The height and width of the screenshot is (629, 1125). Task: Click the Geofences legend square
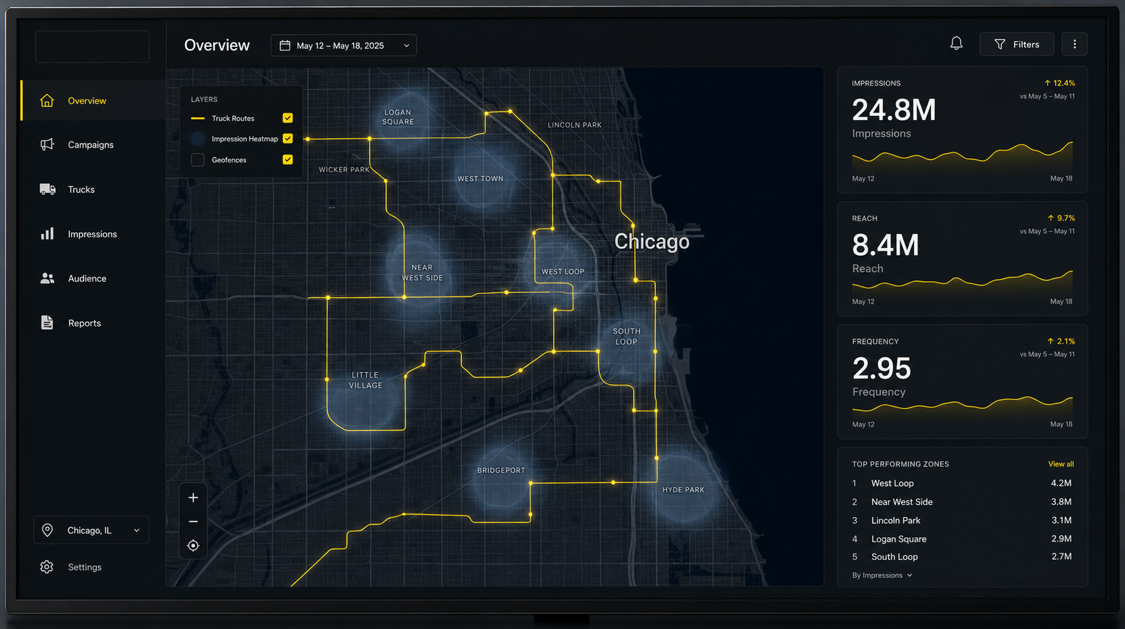click(198, 160)
